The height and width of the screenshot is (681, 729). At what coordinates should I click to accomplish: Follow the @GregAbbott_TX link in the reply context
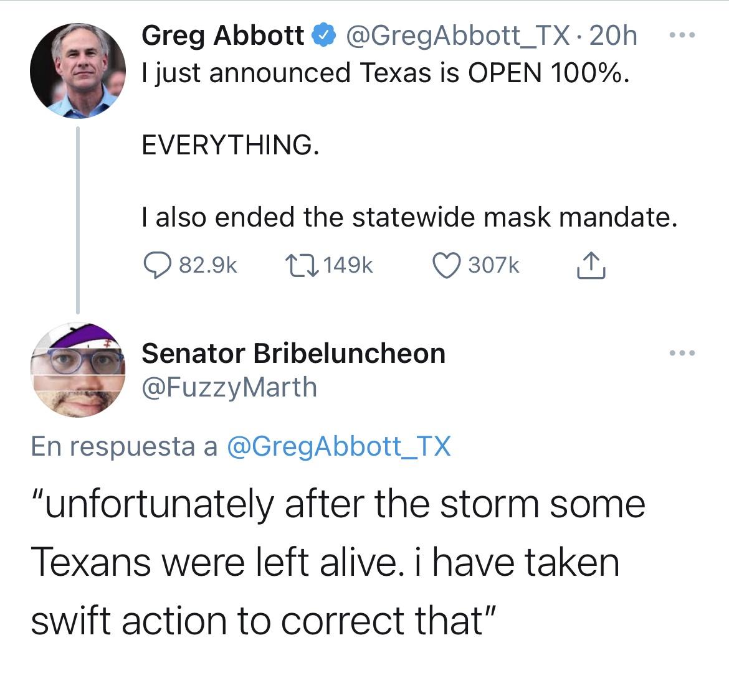coord(340,445)
